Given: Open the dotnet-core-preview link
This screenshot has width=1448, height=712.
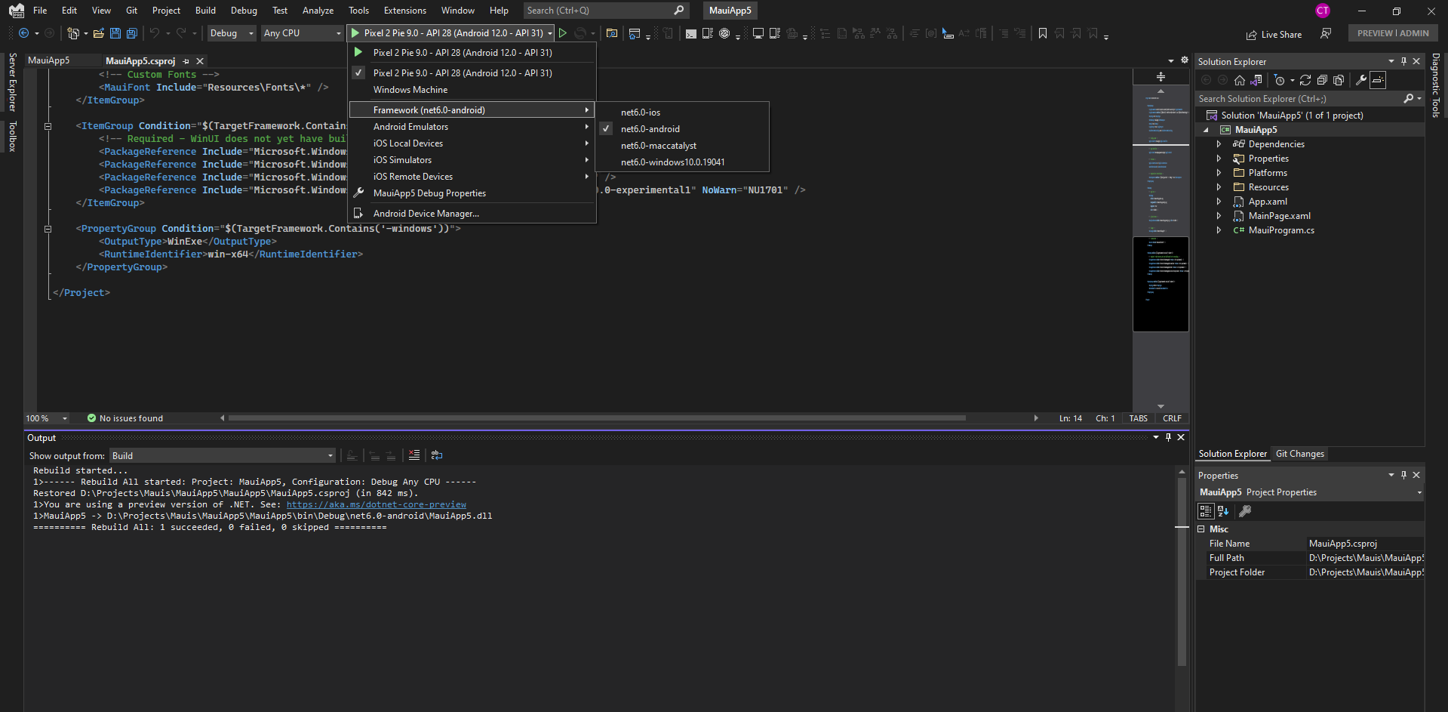Looking at the screenshot, I should tap(377, 504).
